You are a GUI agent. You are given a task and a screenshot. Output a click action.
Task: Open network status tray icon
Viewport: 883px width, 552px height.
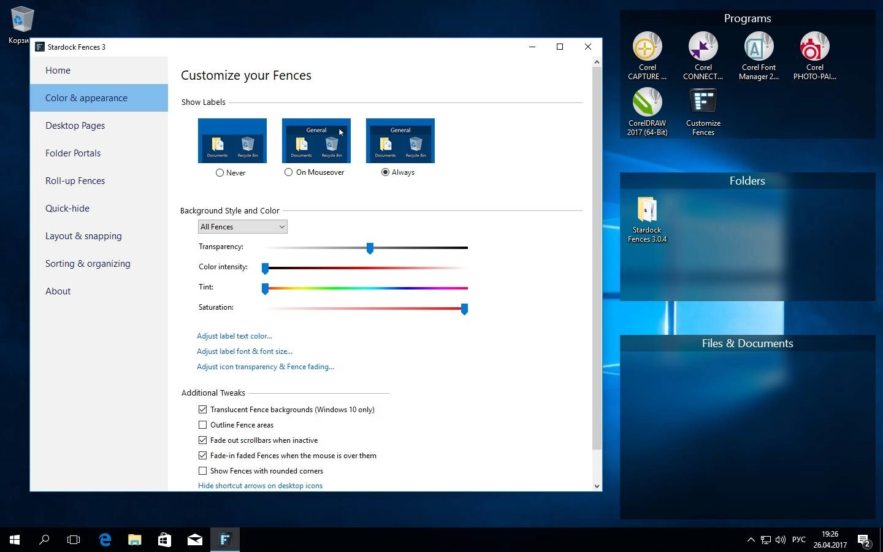click(x=766, y=540)
